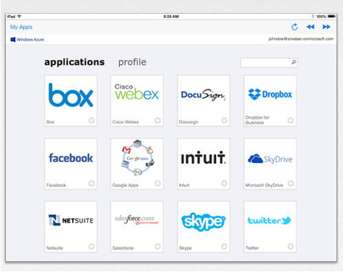
Task: Refresh the page with reload icon
Action: click(x=295, y=27)
